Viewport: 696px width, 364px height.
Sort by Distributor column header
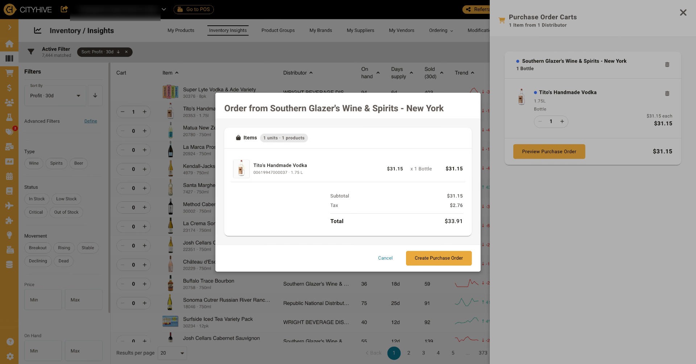(298, 73)
